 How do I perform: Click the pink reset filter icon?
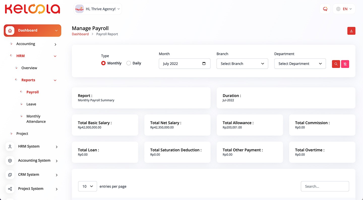(345, 64)
